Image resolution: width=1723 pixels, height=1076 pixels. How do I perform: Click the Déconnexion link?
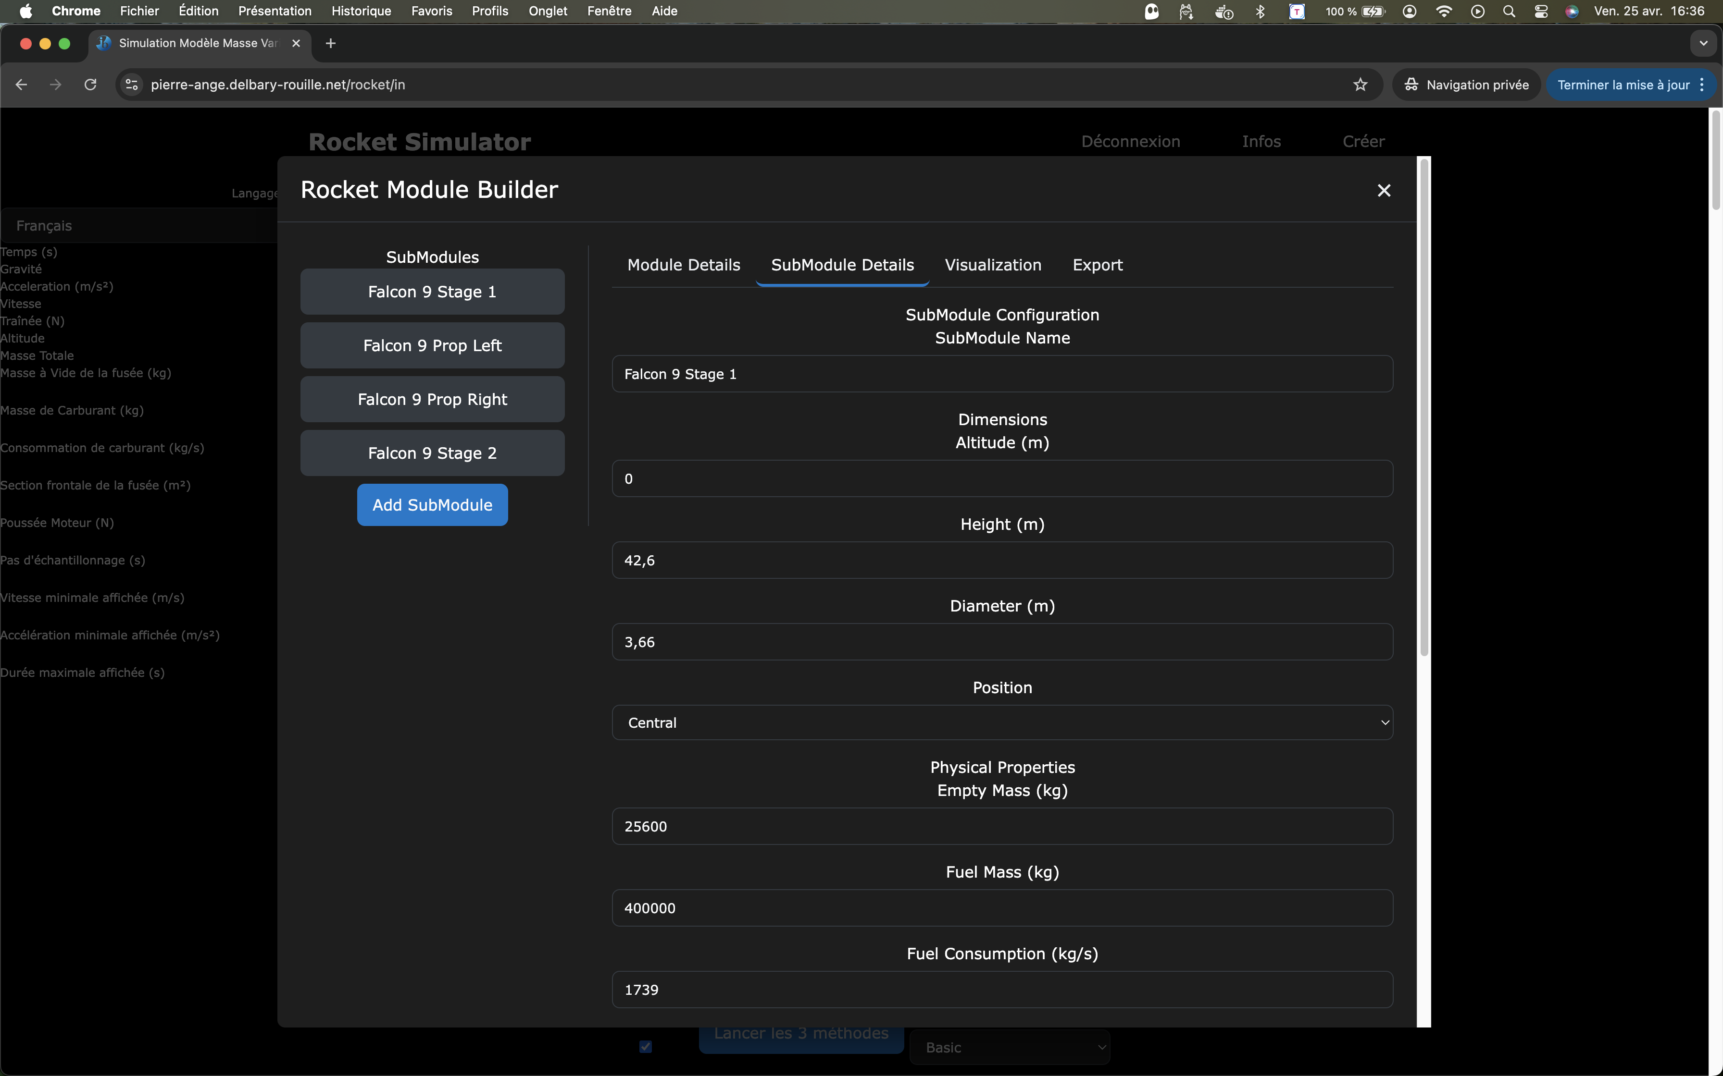1131,141
